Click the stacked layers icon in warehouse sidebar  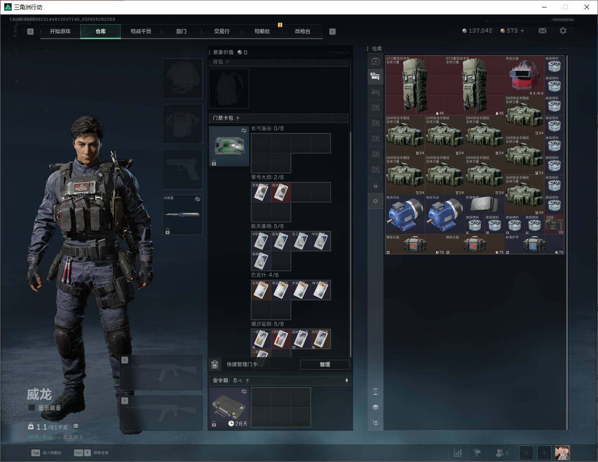[375, 407]
